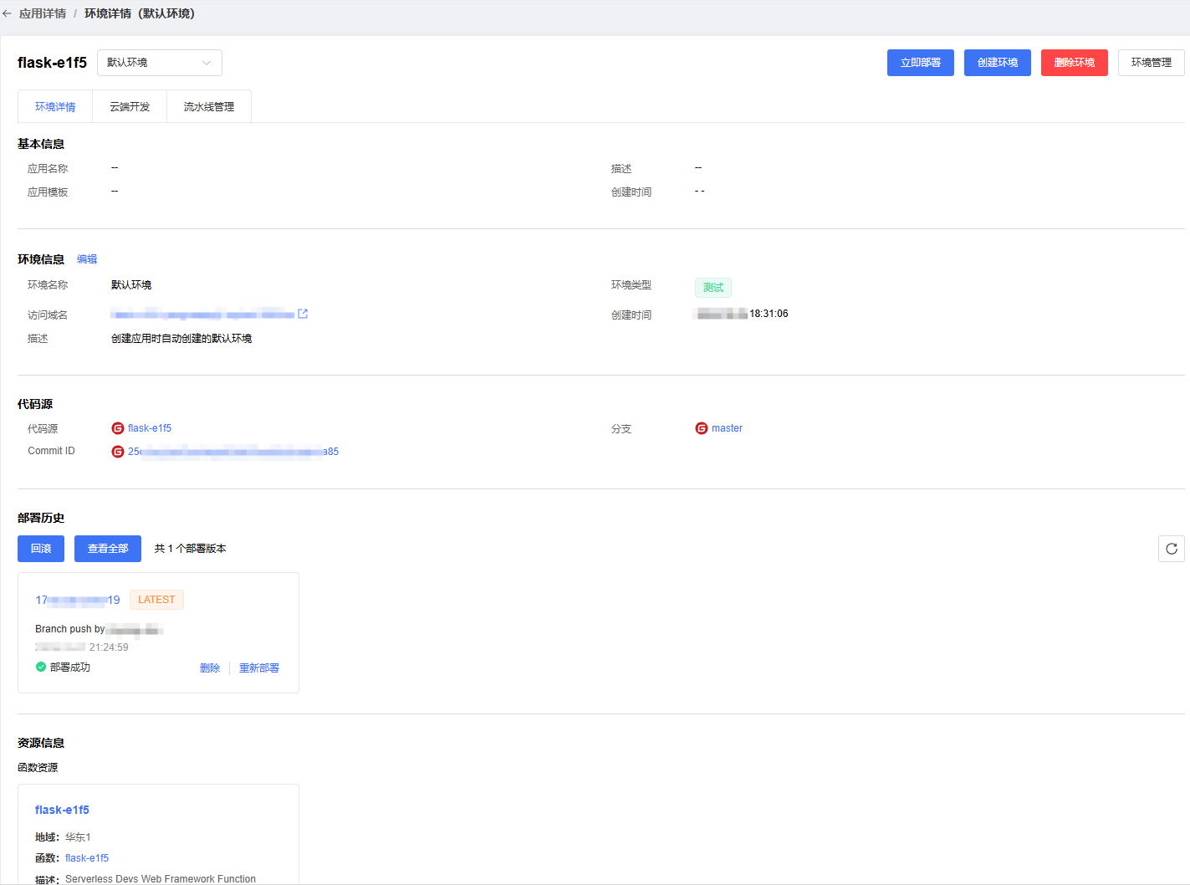Image resolution: width=1190 pixels, height=885 pixels.
Task: Click the 创建环境 button
Action: coord(998,63)
